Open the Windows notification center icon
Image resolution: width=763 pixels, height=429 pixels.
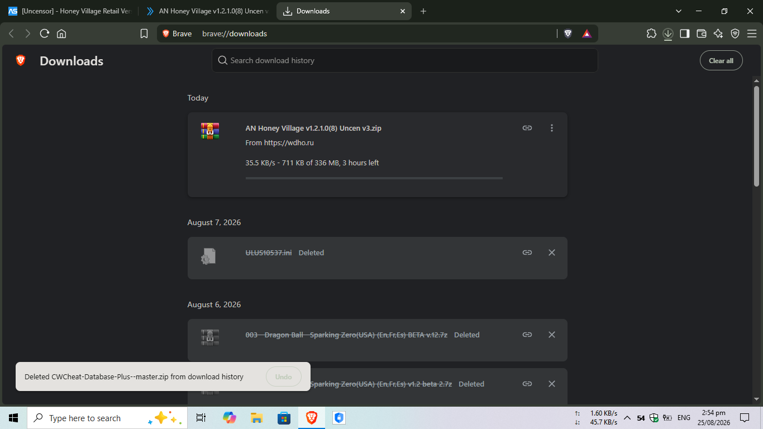click(x=745, y=418)
